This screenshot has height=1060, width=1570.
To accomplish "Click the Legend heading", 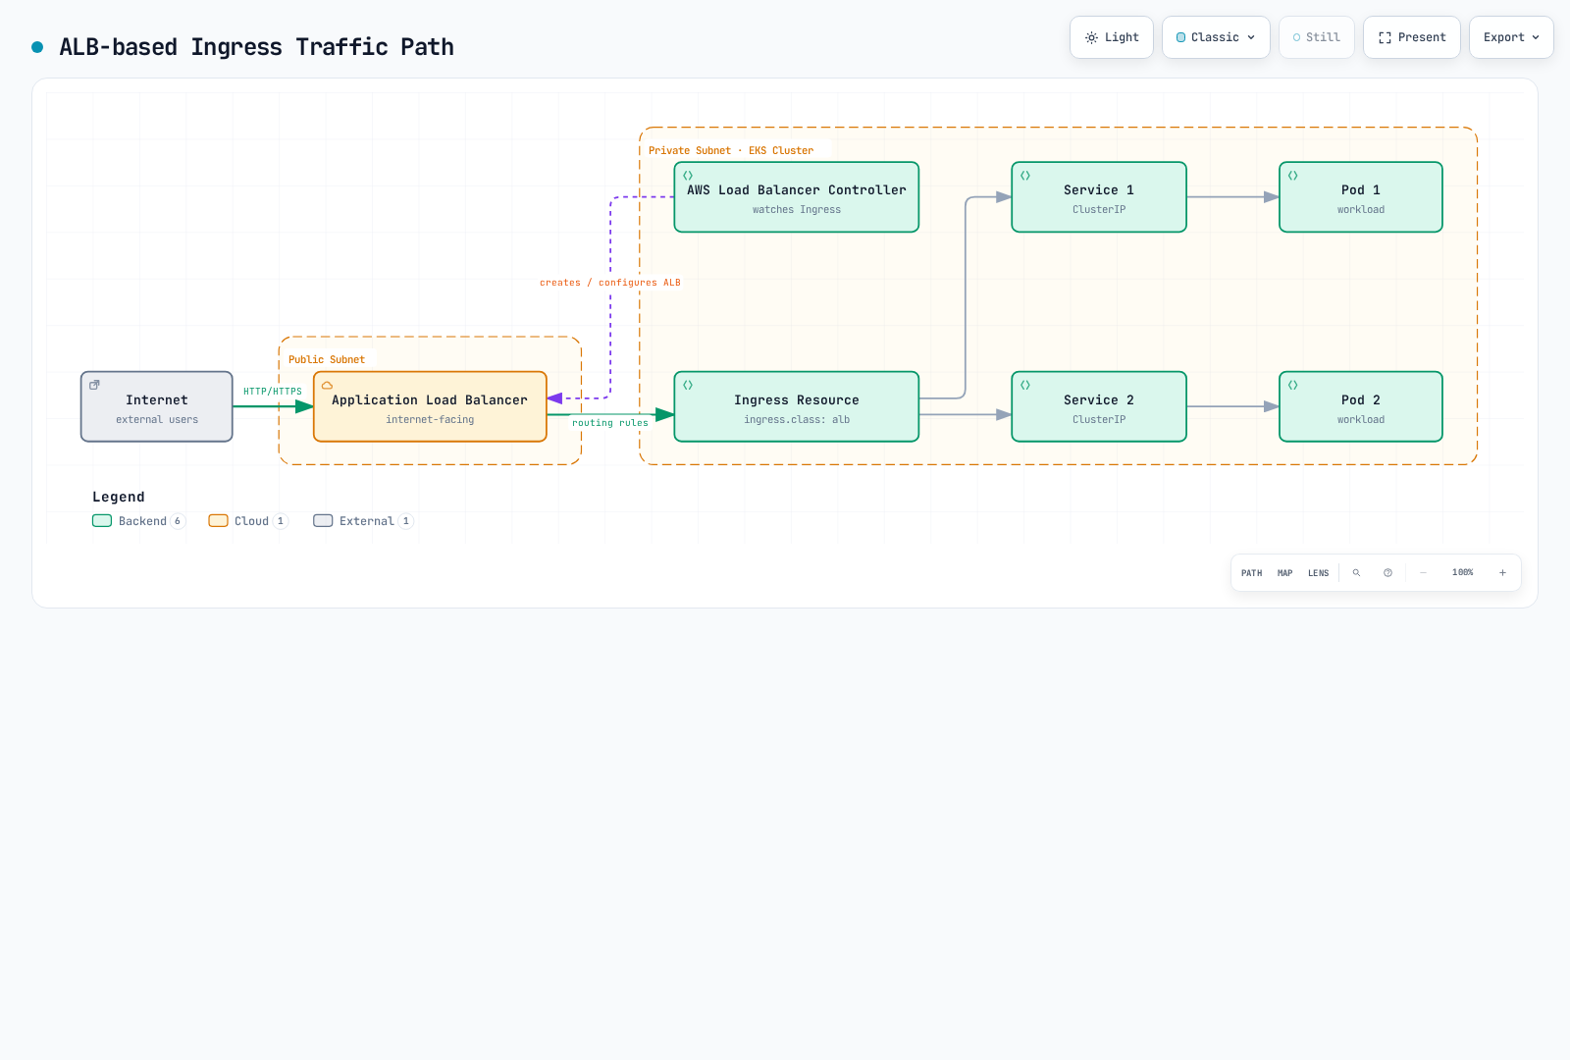I will [x=119, y=498].
